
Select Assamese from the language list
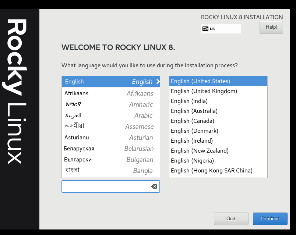tap(111, 127)
